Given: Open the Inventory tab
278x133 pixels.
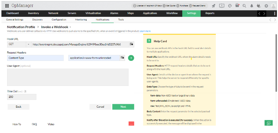Looking at the screenshot, I should point(34,13).
